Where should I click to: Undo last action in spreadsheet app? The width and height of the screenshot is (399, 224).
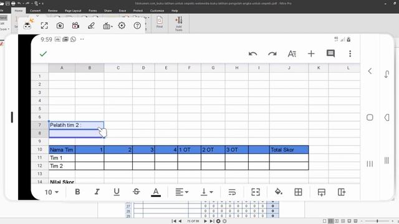click(252, 54)
